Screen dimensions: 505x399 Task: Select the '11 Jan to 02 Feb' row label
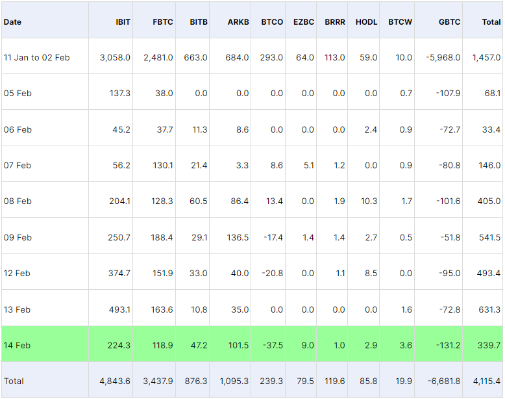coord(37,57)
